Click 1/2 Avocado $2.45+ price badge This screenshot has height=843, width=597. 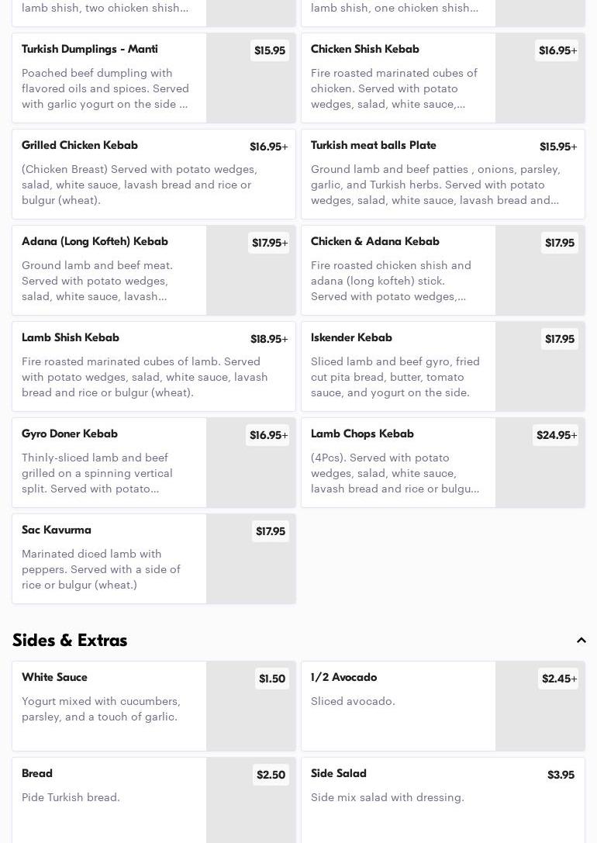[558, 679]
